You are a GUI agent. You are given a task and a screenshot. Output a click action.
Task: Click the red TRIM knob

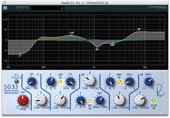23,100
